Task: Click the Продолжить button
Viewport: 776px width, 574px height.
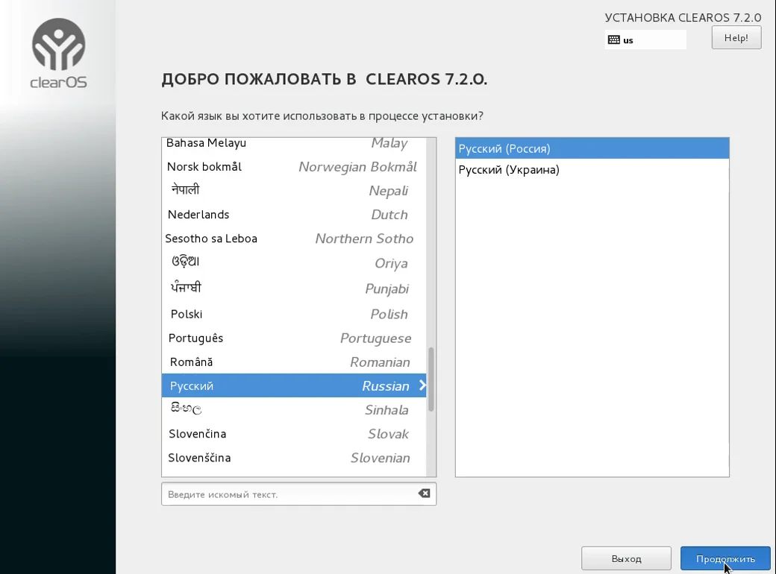Action: pyautogui.click(x=725, y=558)
